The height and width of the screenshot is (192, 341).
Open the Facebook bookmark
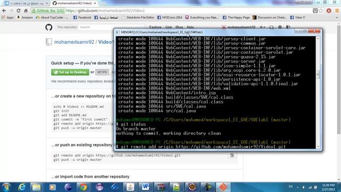point(82,18)
